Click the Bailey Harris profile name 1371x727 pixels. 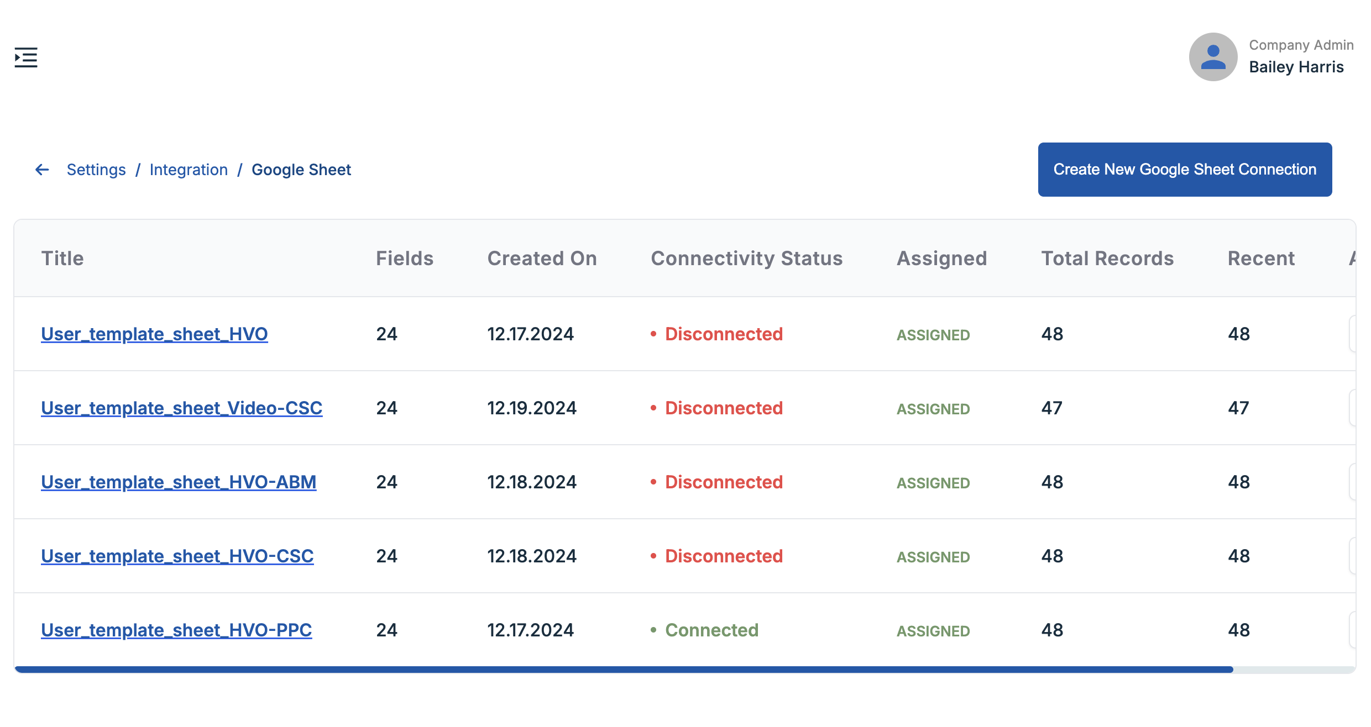coord(1296,67)
